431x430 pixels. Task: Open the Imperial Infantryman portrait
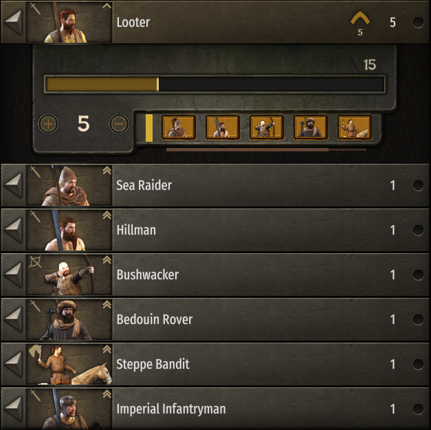point(69,409)
